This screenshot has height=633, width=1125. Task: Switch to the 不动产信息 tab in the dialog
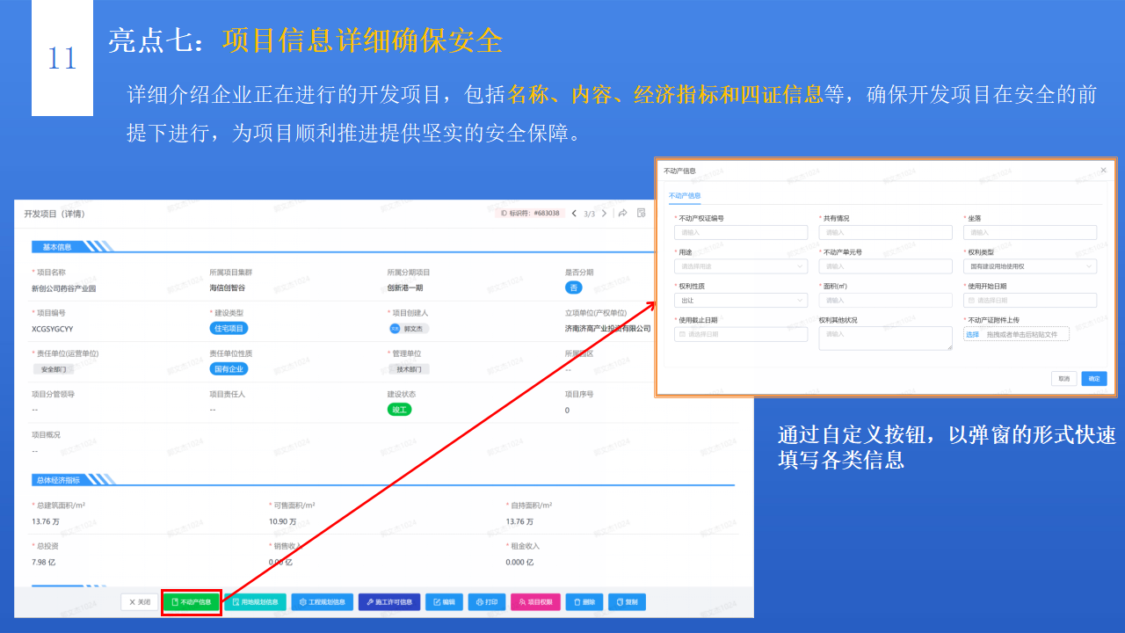685,194
